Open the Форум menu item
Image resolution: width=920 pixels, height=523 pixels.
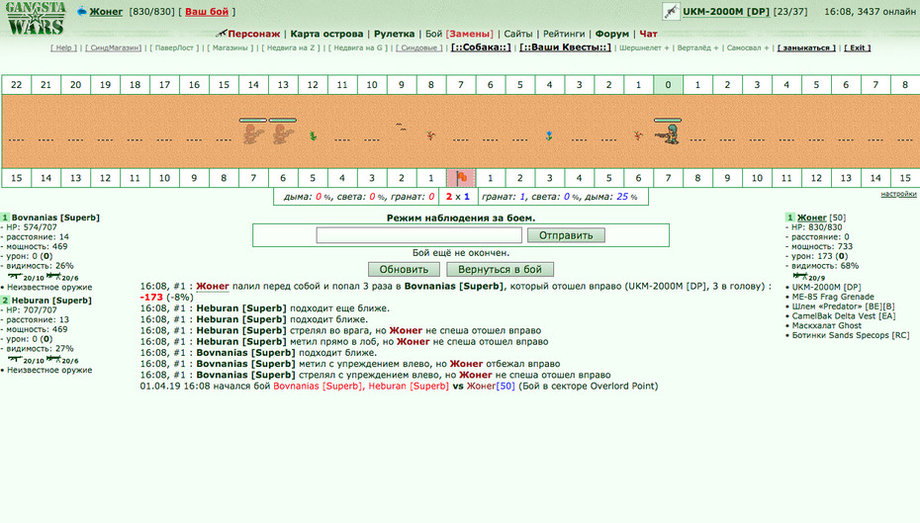612,34
